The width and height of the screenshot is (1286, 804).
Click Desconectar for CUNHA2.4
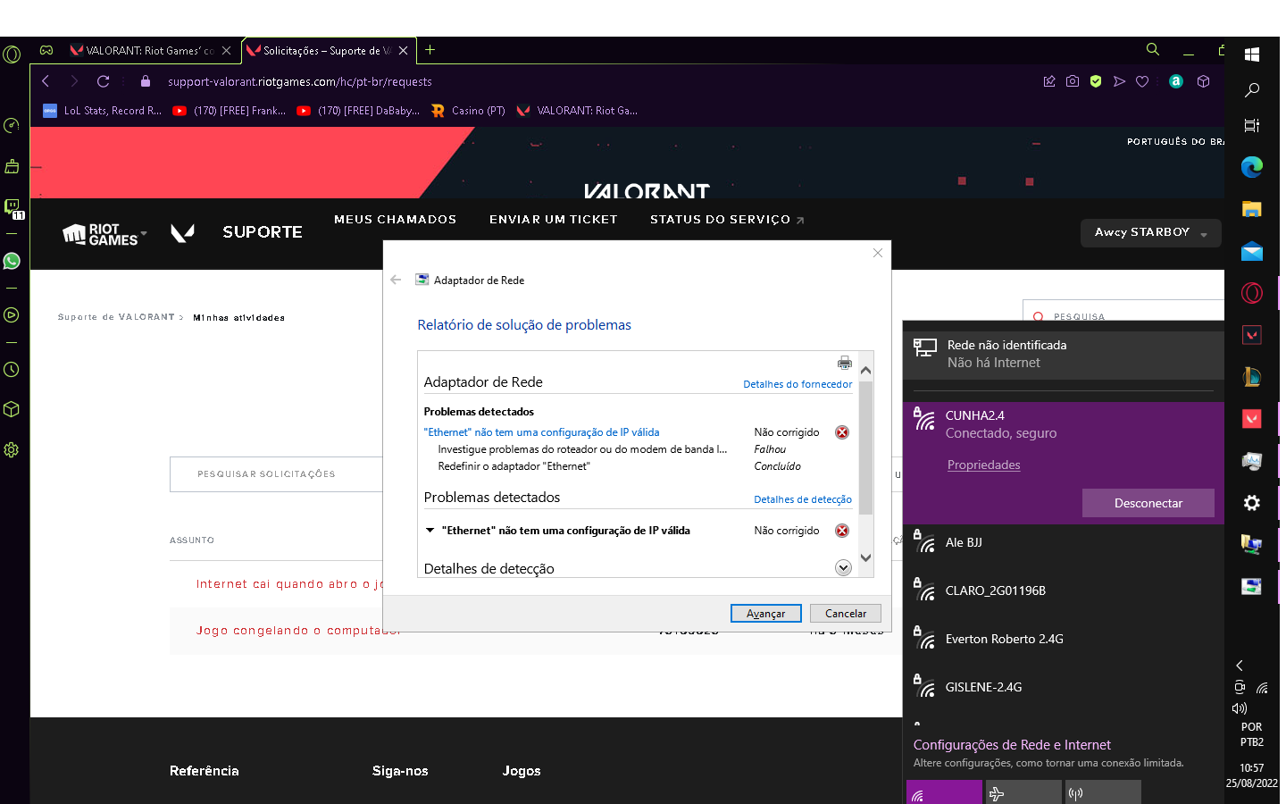[x=1148, y=503]
